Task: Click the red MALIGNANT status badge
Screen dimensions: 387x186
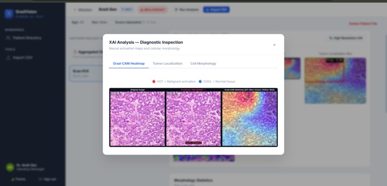Action: pos(153,10)
